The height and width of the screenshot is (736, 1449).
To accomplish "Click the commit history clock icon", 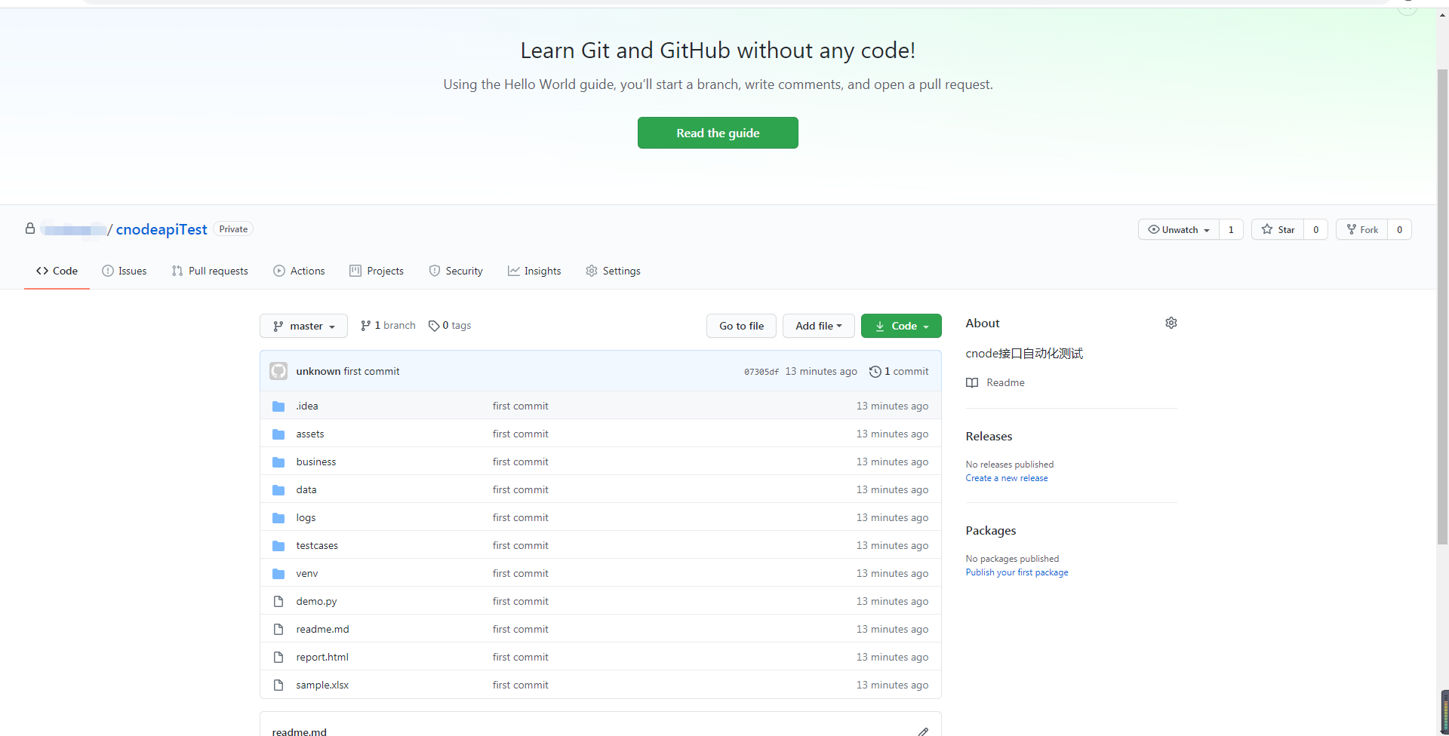I will pyautogui.click(x=875, y=372).
